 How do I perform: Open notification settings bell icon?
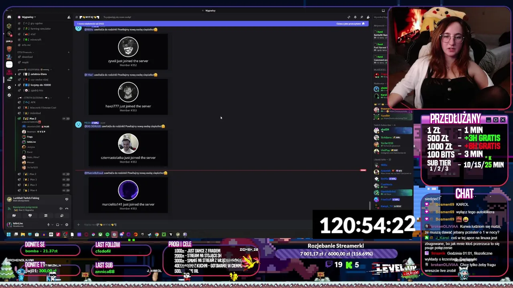click(x=355, y=17)
